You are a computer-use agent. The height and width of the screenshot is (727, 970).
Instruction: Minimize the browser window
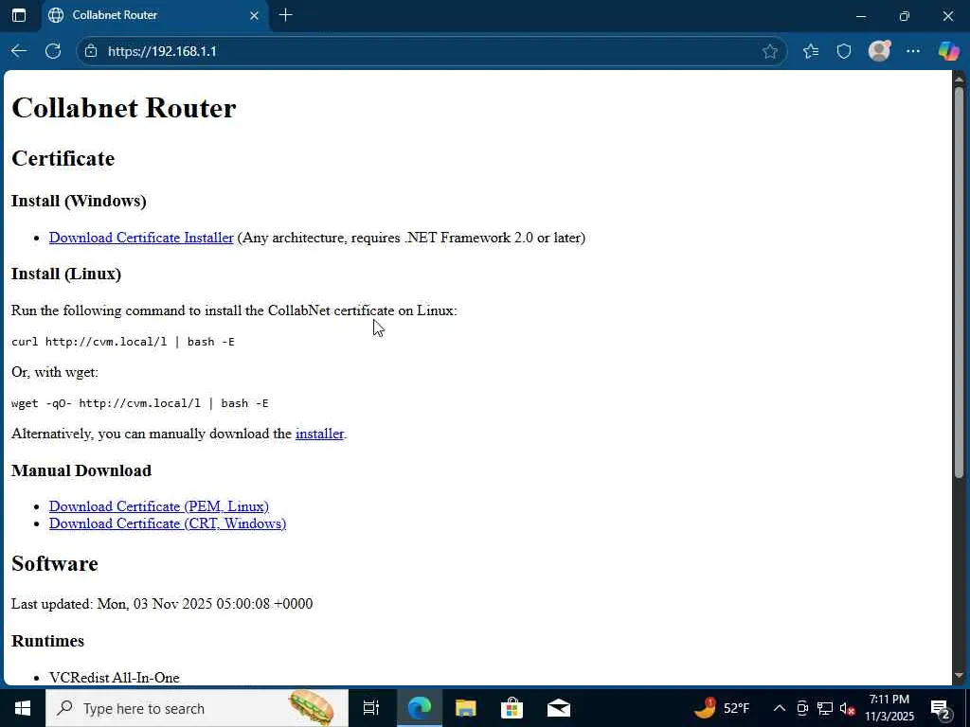[x=860, y=15]
